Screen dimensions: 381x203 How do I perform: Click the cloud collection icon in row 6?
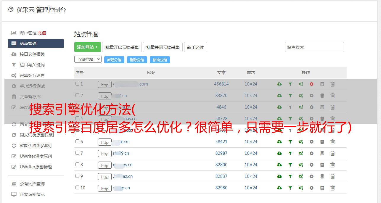coord(279,142)
